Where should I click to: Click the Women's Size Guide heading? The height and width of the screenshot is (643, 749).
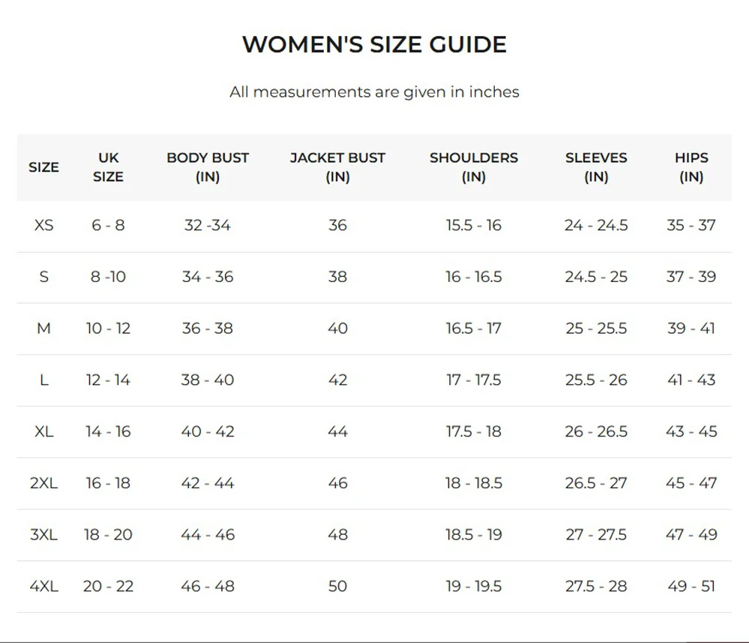pos(374,44)
